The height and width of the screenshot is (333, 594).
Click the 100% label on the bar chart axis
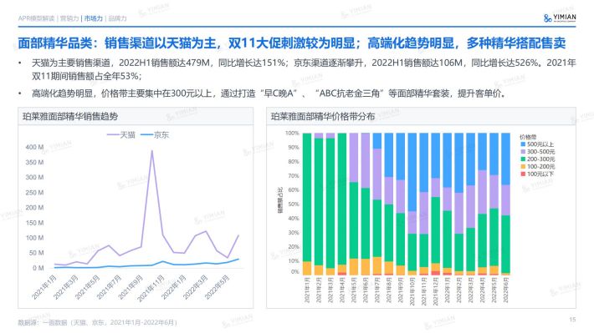click(292, 133)
